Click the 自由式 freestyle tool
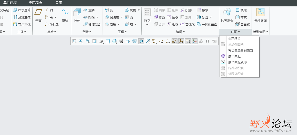Image resolution: width=297 pixels, height=135 pixels. point(242,24)
